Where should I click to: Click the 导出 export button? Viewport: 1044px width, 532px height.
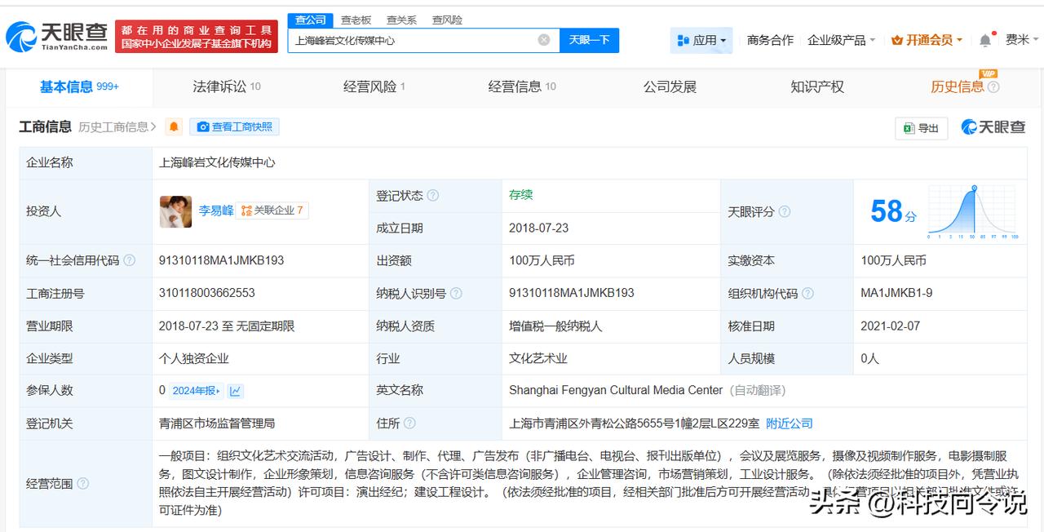pos(921,128)
